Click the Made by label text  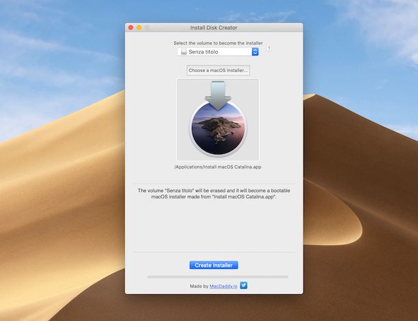[199, 286]
